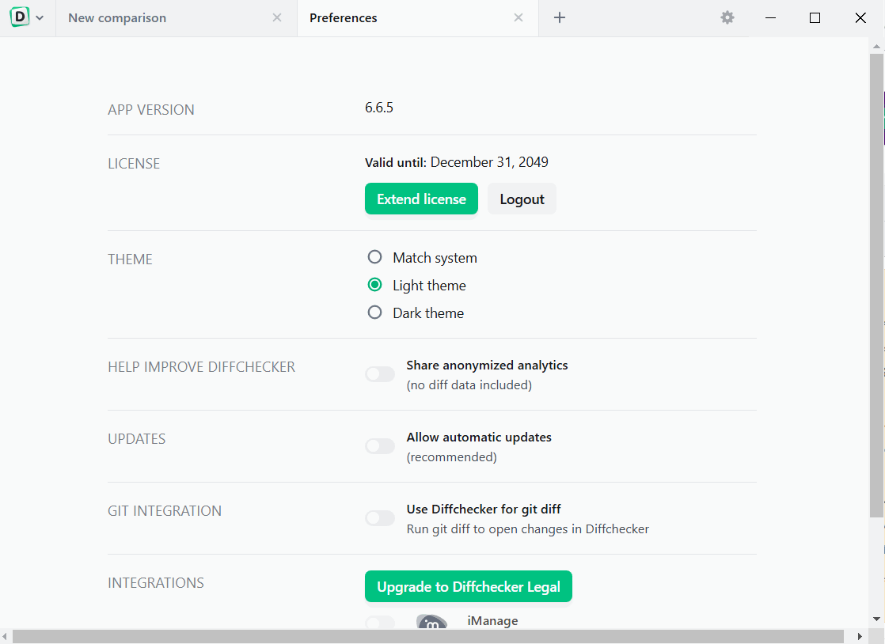Add a new tab with plus icon

(x=560, y=17)
